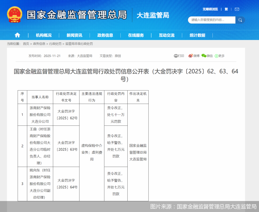Open the 互动交流 menu
The width and height of the screenshot is (259, 212).
167,35
